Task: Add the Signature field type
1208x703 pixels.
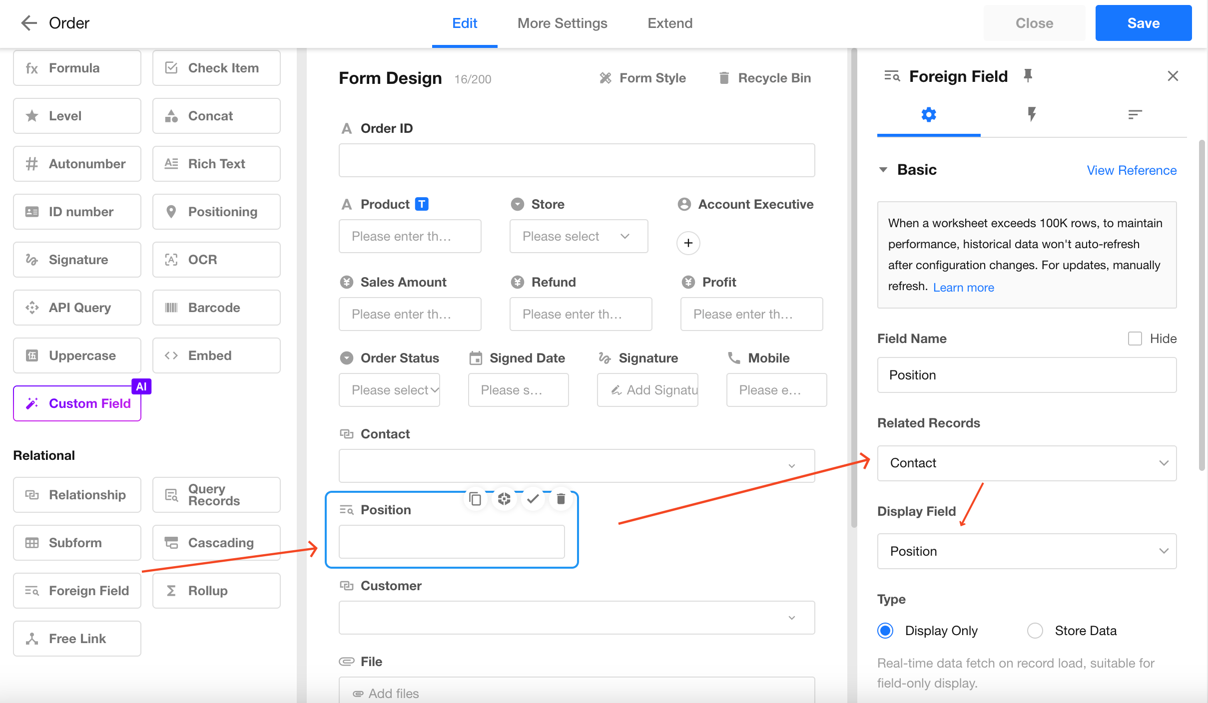Action: (77, 260)
